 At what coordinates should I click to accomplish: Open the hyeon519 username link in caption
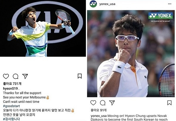(x=10, y=89)
